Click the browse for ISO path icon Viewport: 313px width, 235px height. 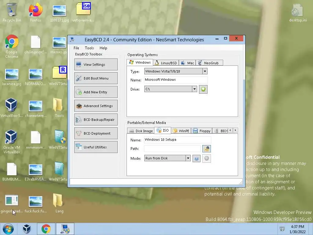[207, 149]
